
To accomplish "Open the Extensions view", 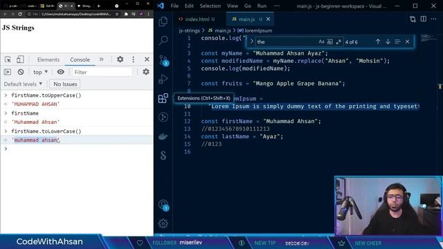I will (163, 98).
